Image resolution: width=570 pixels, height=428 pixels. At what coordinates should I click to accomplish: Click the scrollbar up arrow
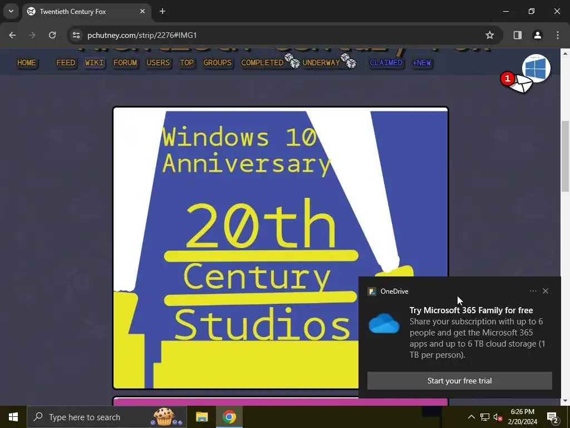[566, 53]
